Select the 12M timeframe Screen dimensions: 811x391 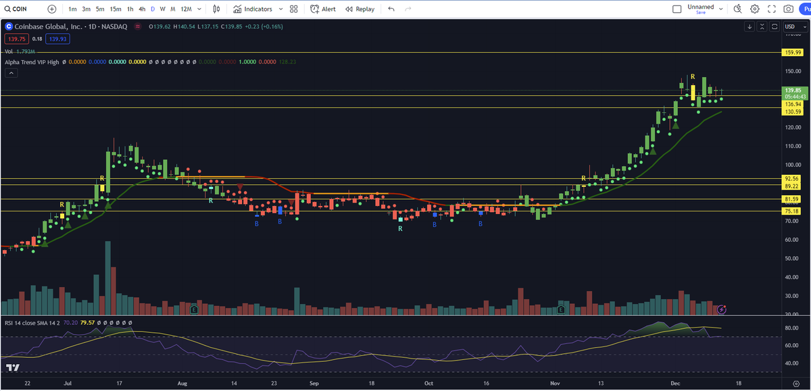pyautogui.click(x=187, y=9)
